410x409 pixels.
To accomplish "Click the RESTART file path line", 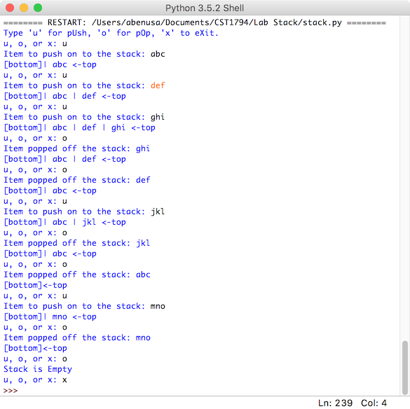I will click(195, 22).
